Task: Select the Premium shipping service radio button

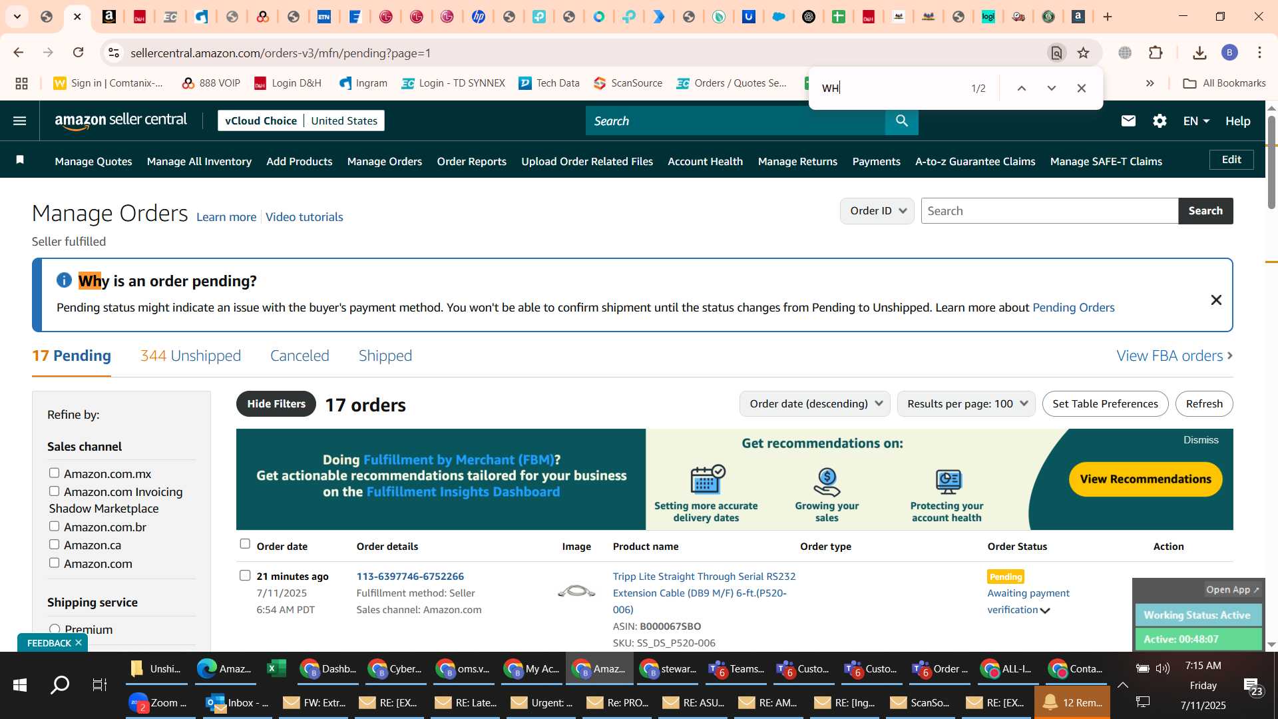Action: pos(55,629)
